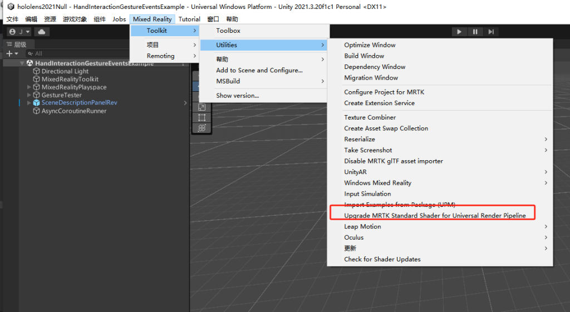
Task: Click the GestureTester cube icon
Action: (x=36, y=95)
